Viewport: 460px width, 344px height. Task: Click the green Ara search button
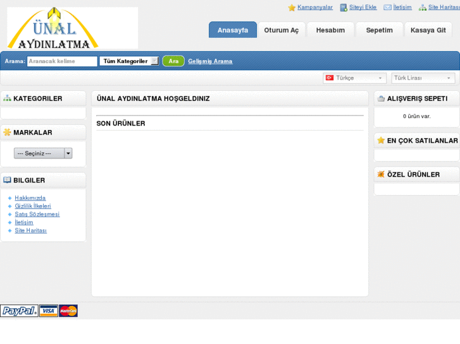click(173, 61)
